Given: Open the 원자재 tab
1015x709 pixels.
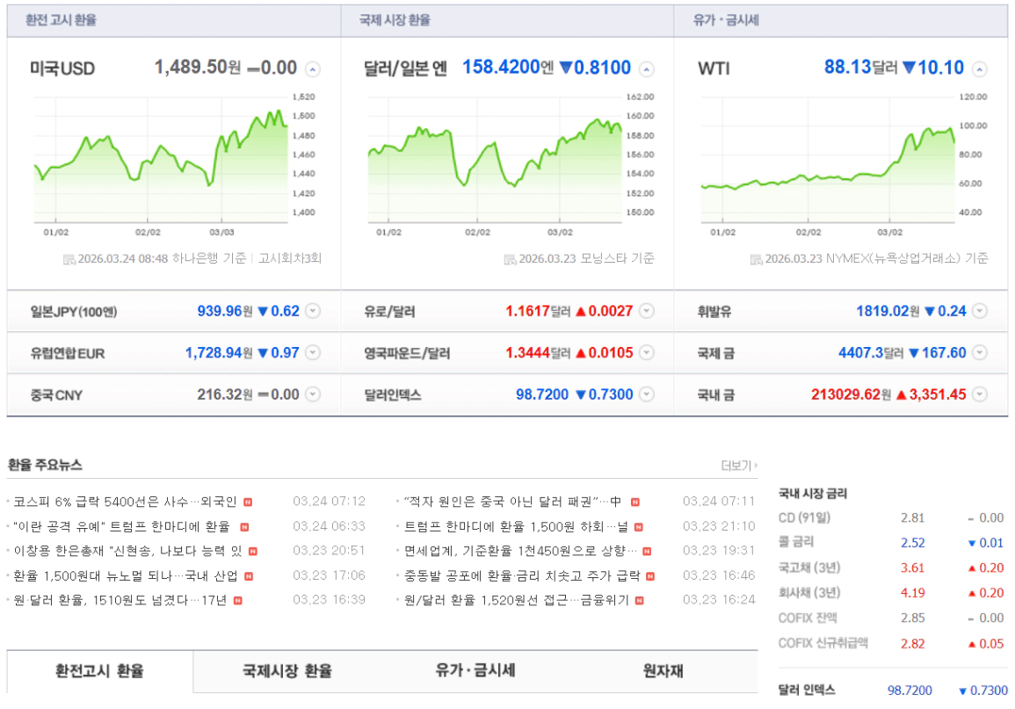Looking at the screenshot, I should [x=663, y=671].
